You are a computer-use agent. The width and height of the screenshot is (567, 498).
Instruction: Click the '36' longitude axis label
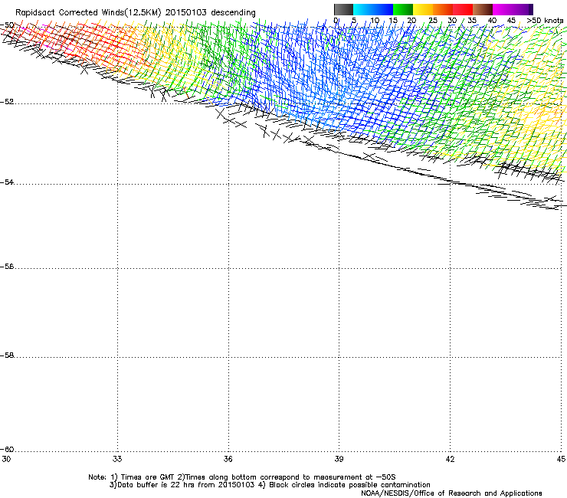pyautogui.click(x=228, y=459)
